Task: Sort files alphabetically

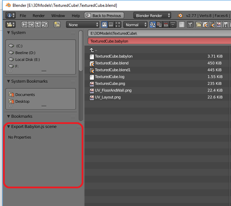Action: click(153, 25)
